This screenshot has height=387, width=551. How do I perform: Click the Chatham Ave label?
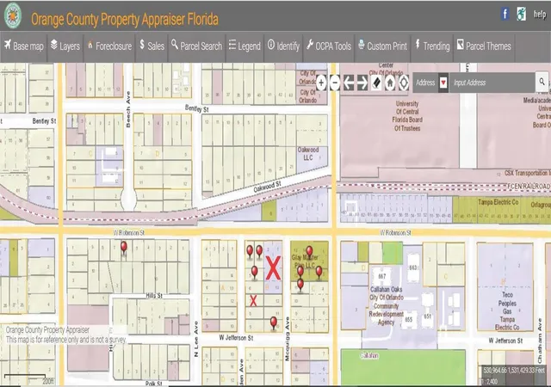(x=540, y=341)
